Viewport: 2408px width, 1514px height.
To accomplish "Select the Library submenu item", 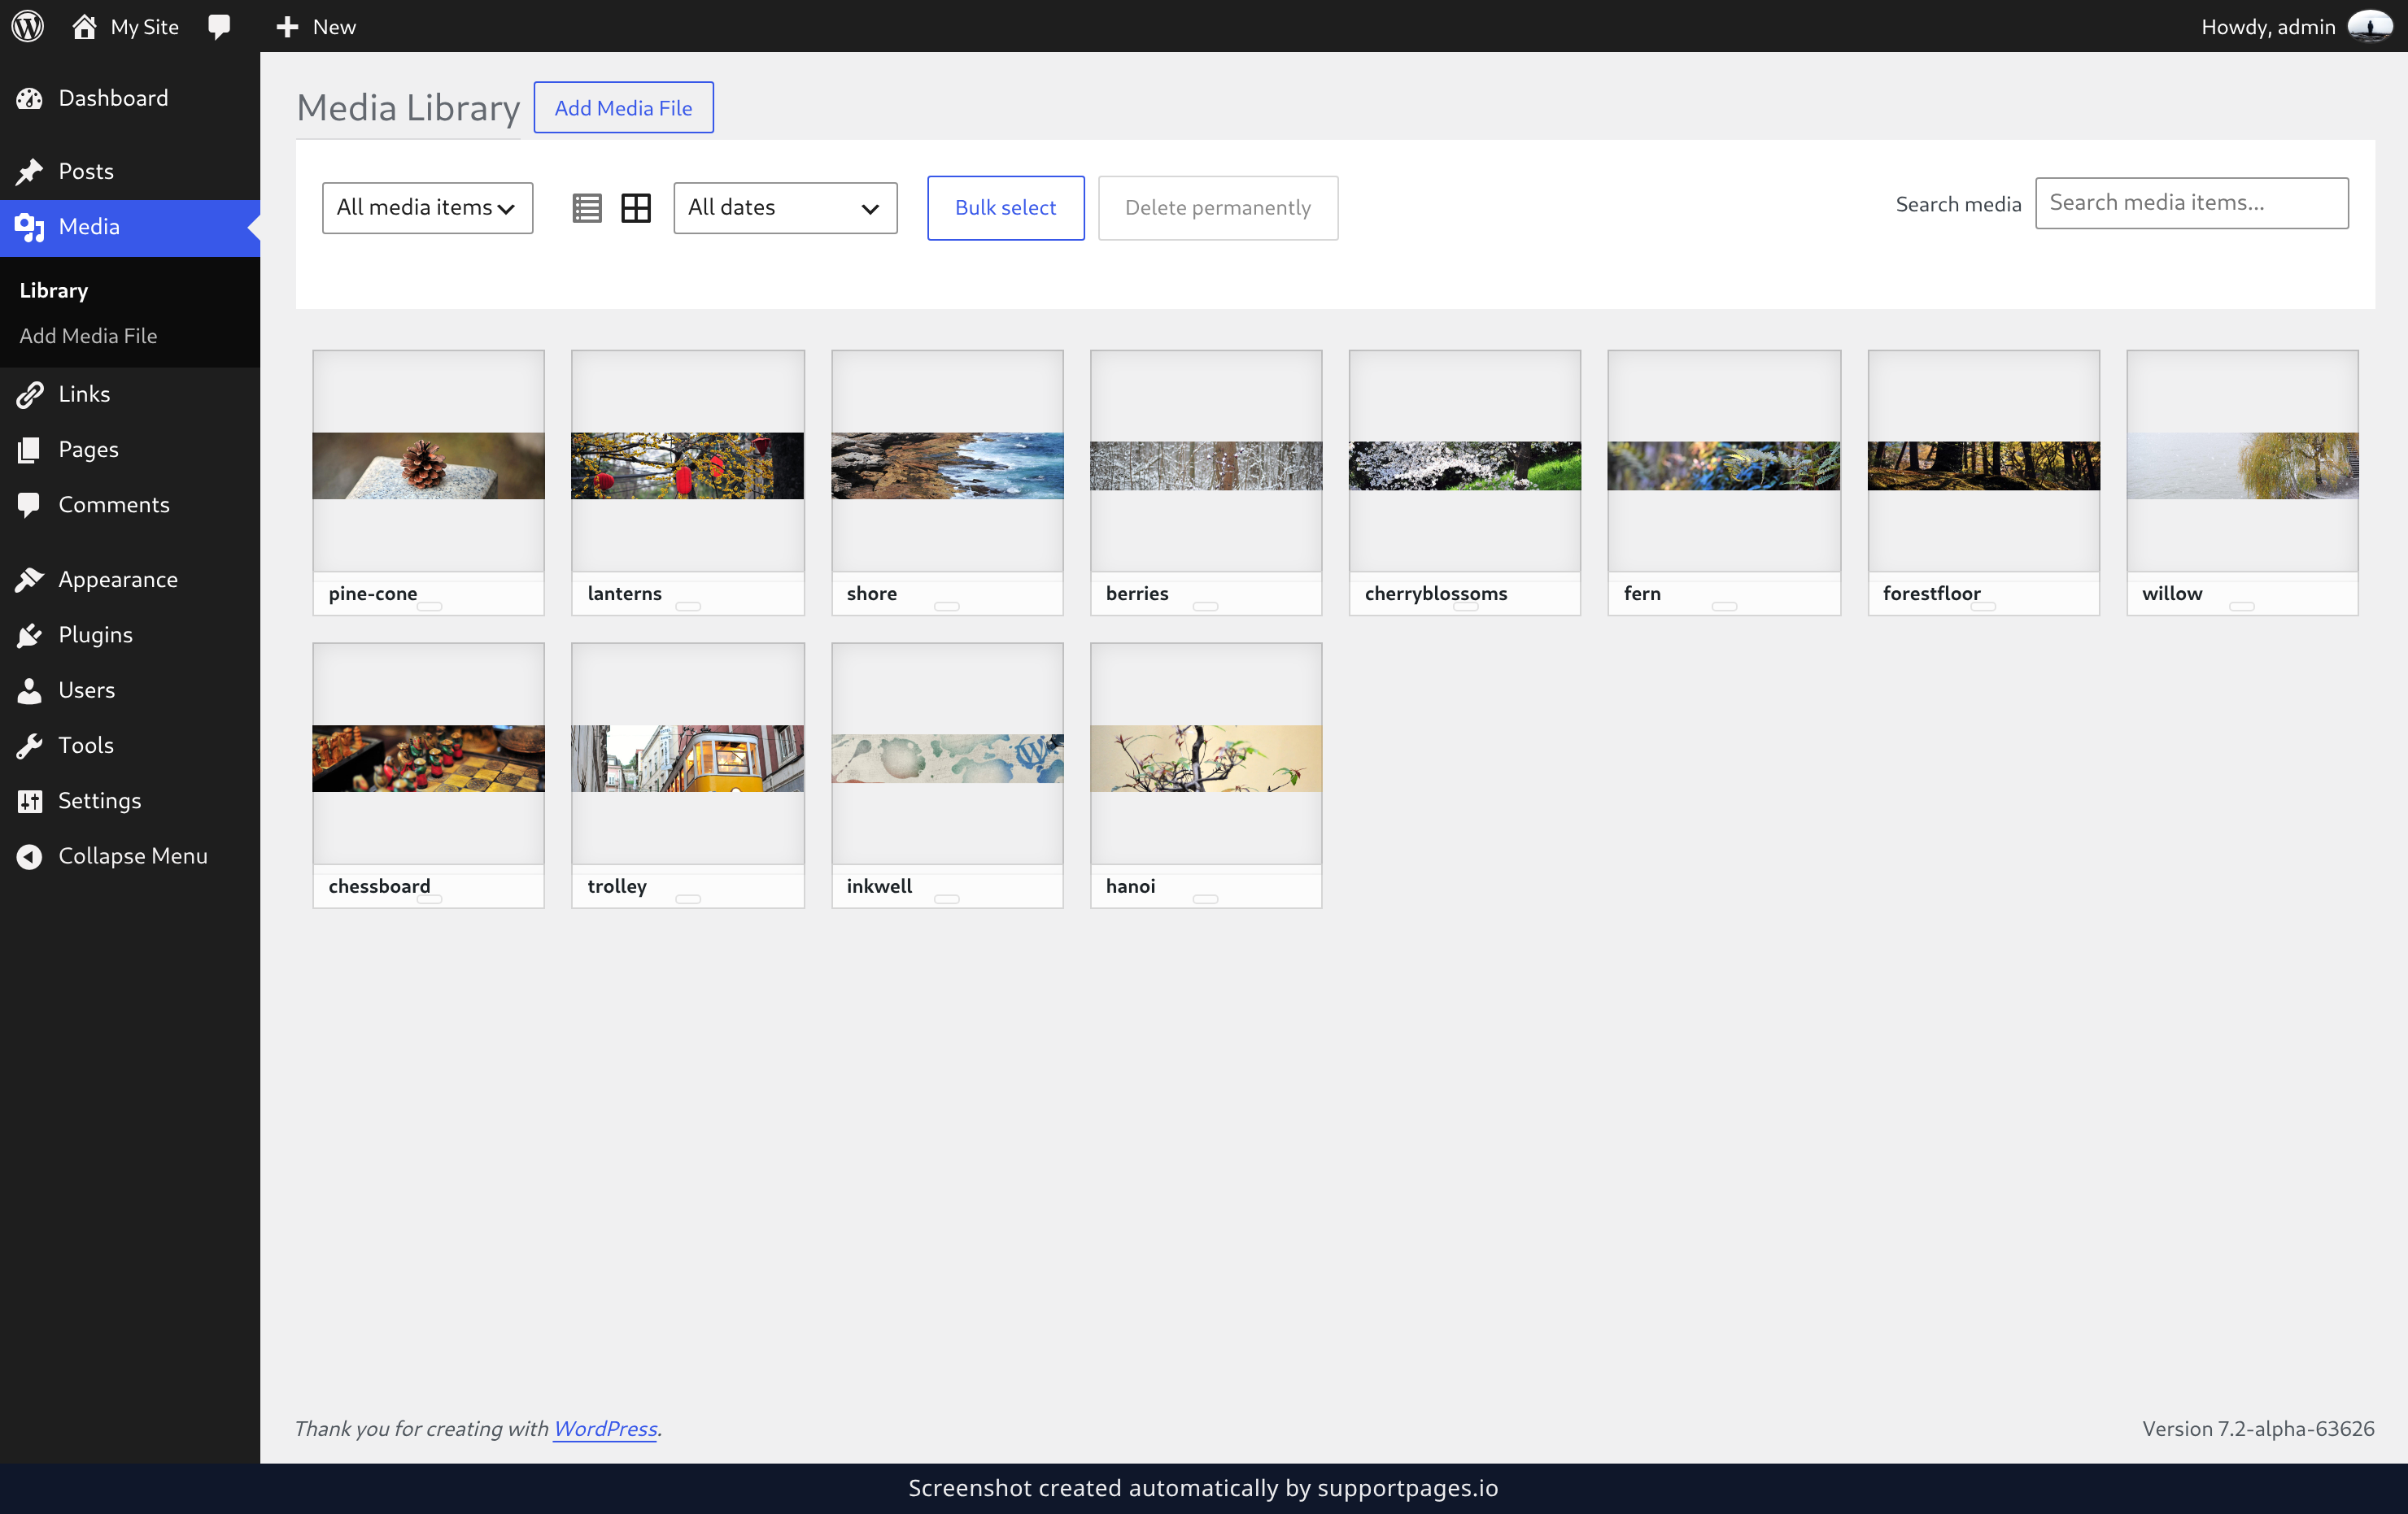I will pos(54,291).
